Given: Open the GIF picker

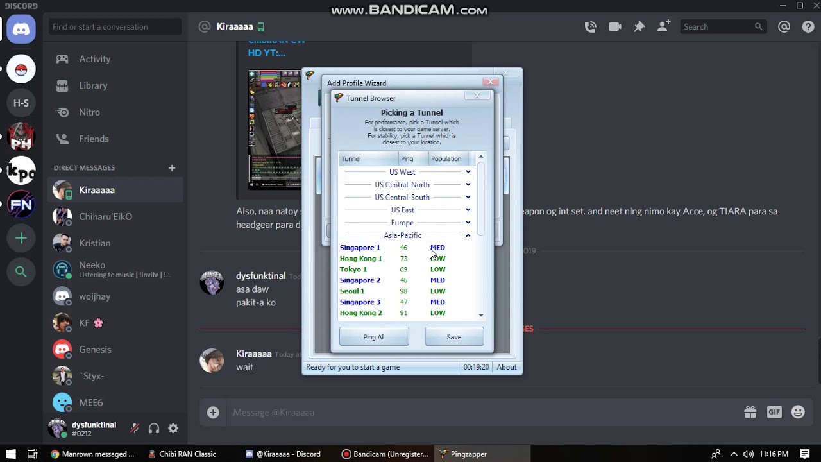Looking at the screenshot, I should coord(774,413).
